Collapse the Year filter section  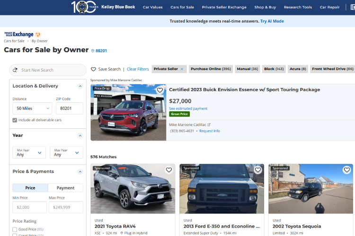80,135
